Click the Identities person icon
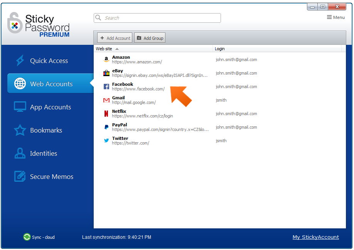 point(20,153)
